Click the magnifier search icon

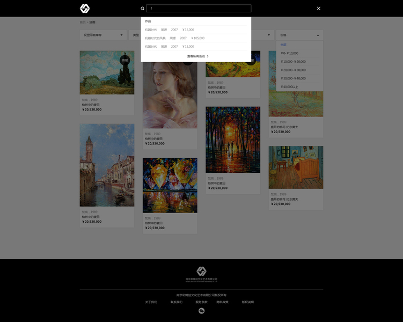(x=142, y=9)
